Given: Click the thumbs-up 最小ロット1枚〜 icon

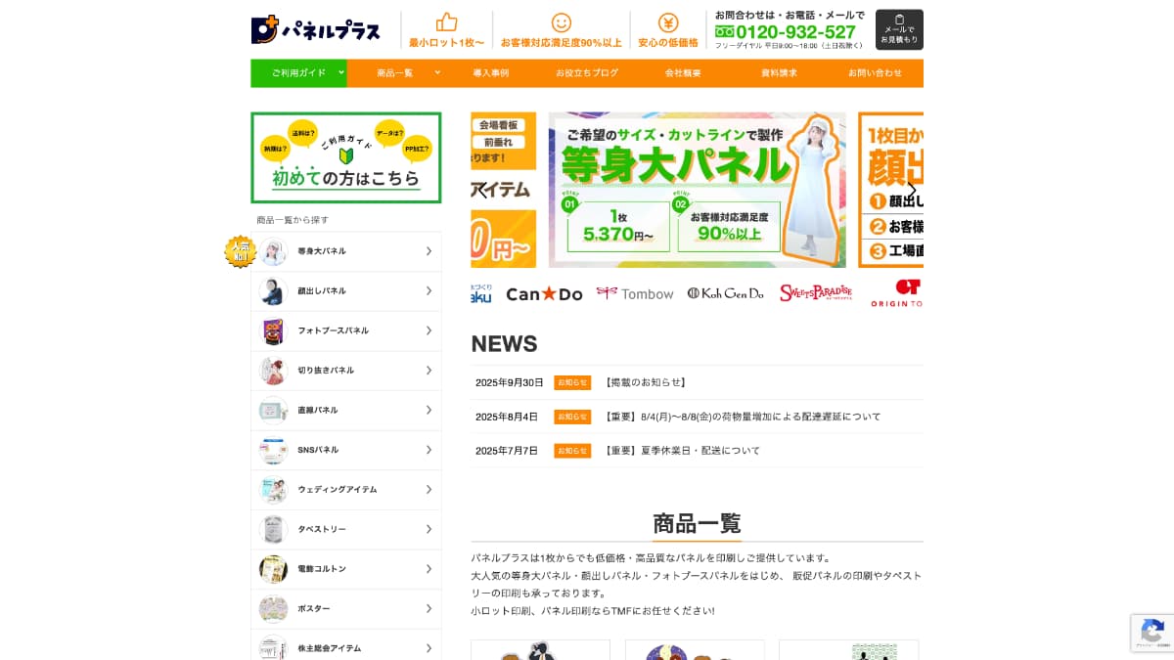Looking at the screenshot, I should point(446,22).
